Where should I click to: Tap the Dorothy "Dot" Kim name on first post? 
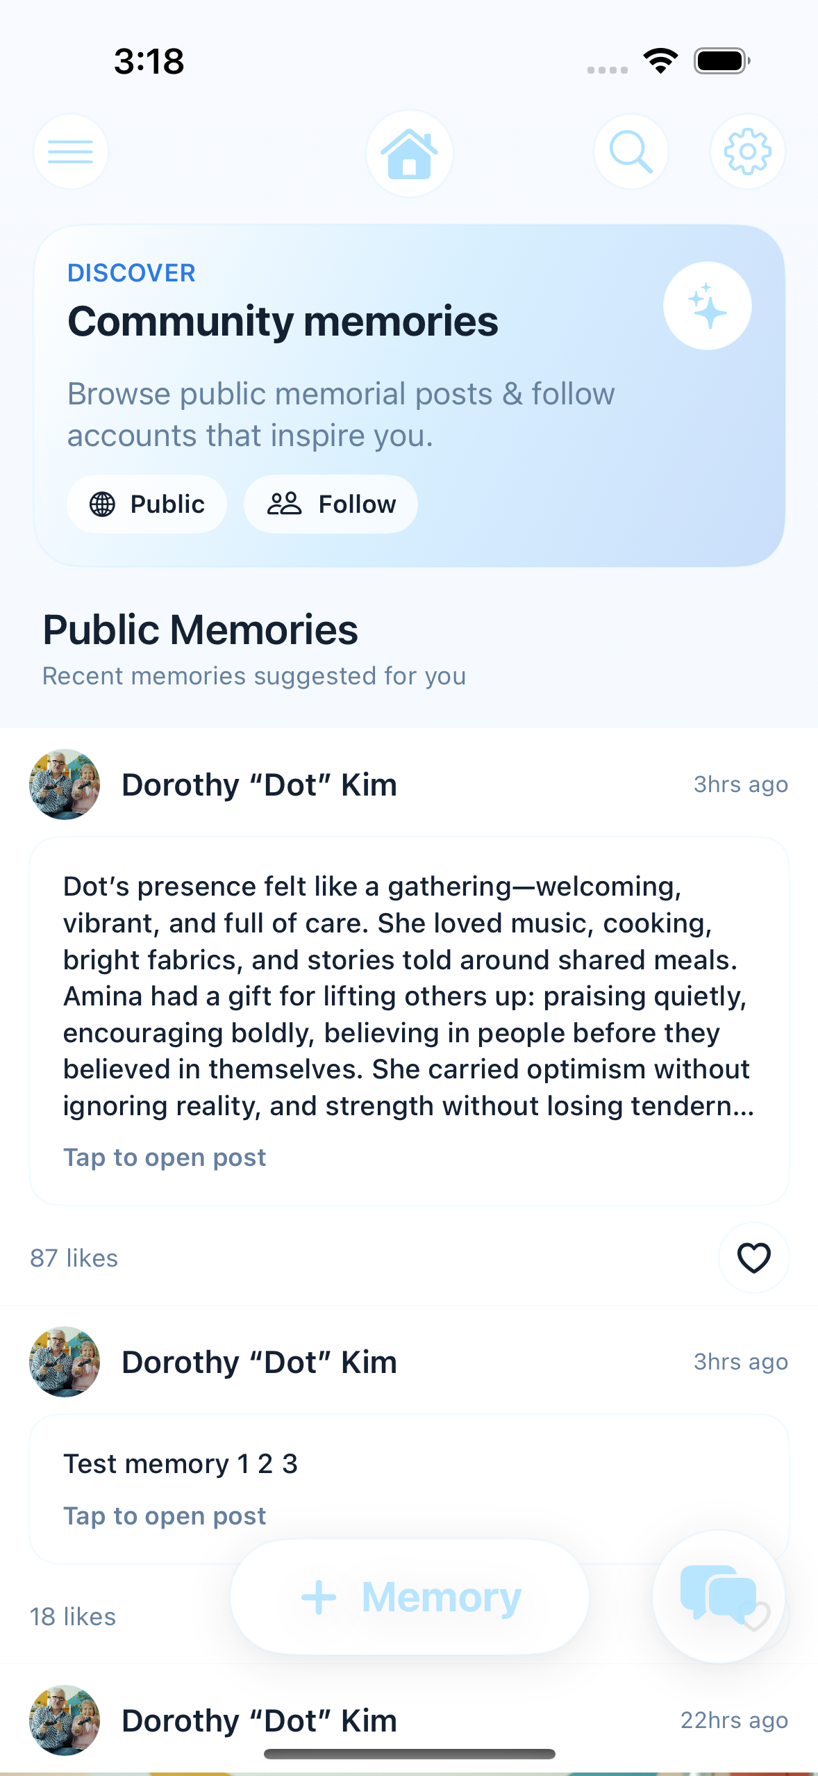pos(259,785)
